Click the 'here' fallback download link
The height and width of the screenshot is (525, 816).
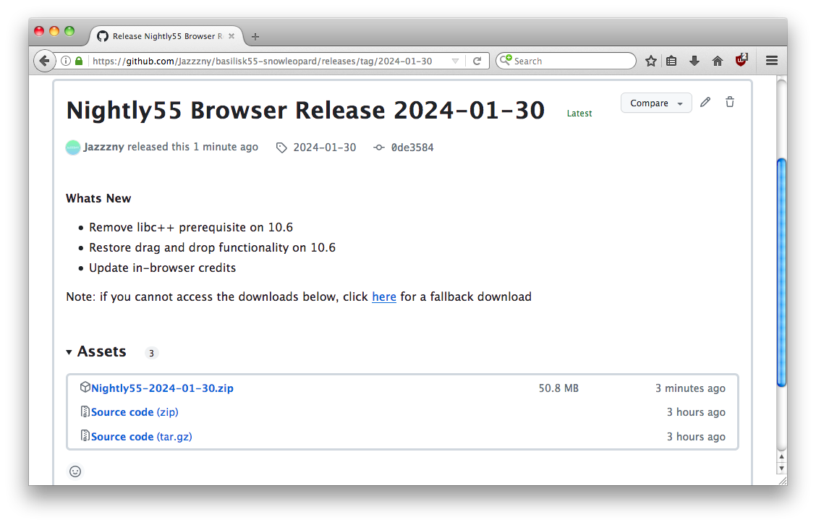(384, 296)
